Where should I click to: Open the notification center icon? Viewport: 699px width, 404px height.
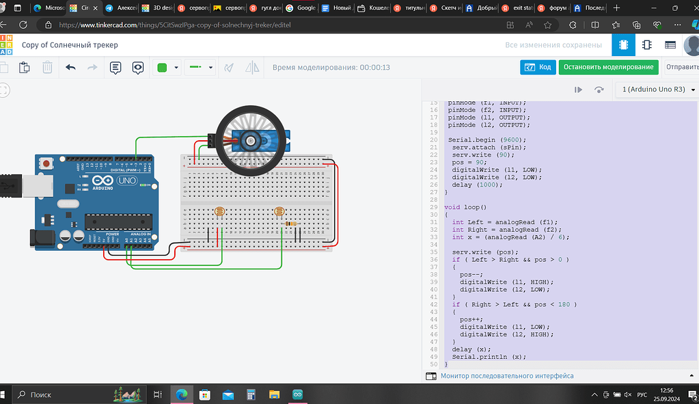(693, 394)
